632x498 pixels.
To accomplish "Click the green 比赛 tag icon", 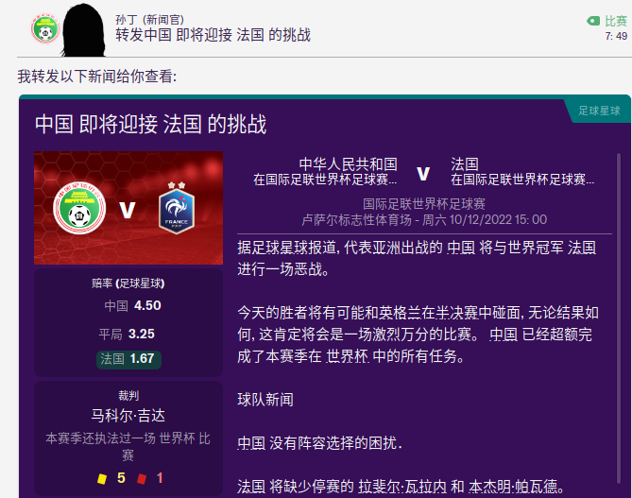I will (593, 21).
